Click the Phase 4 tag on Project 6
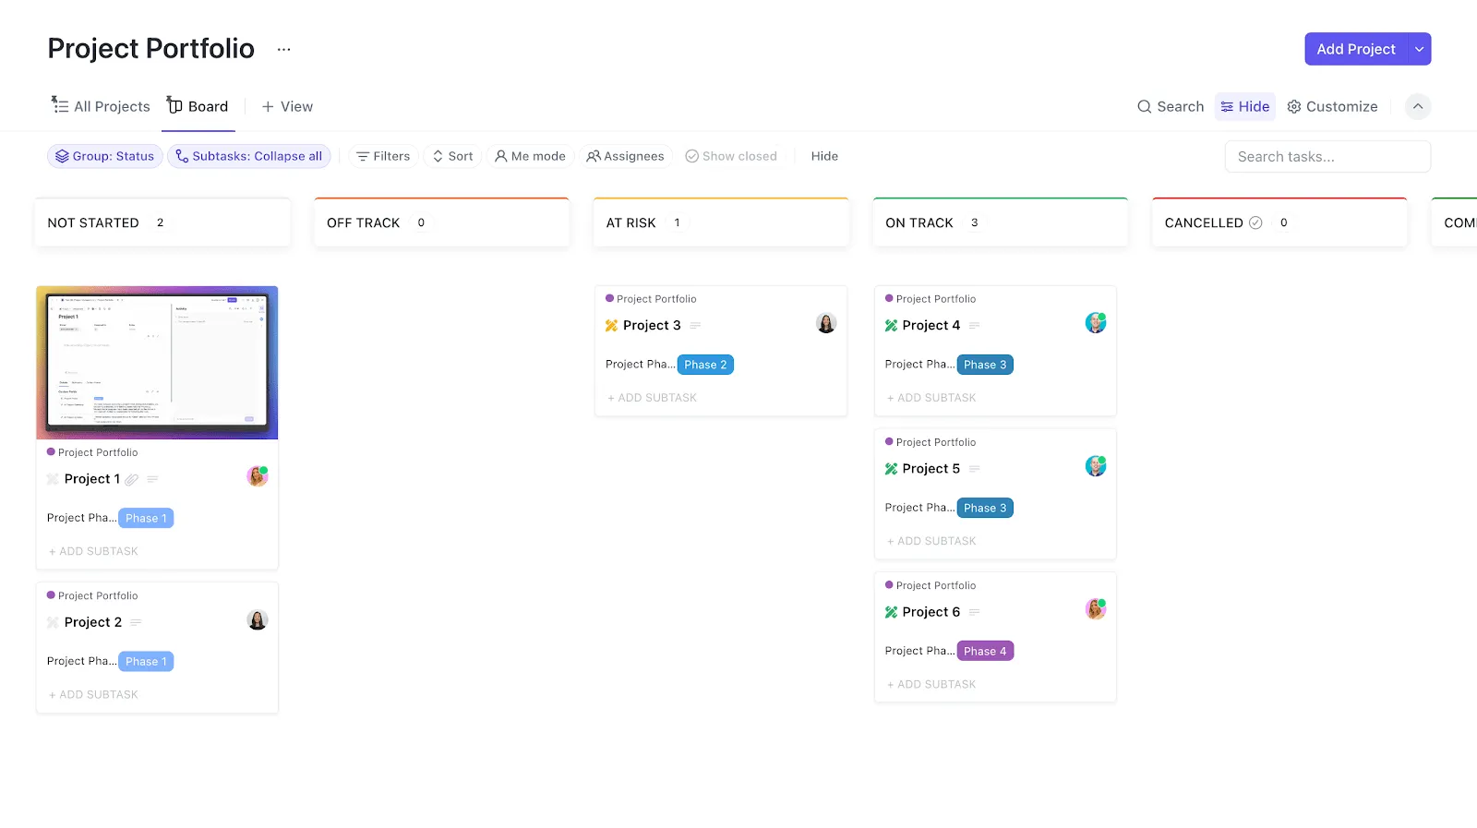This screenshot has width=1477, height=828. [985, 651]
